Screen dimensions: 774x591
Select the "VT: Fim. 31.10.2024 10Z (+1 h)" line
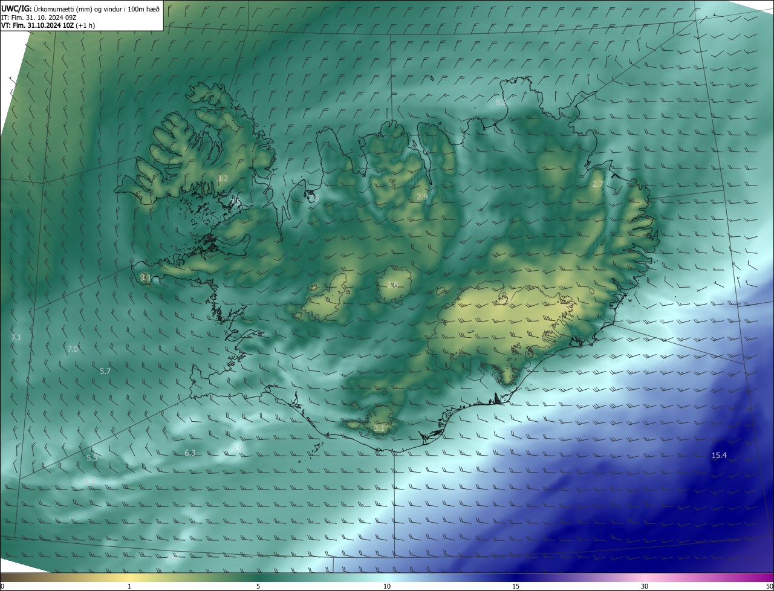pyautogui.click(x=49, y=25)
